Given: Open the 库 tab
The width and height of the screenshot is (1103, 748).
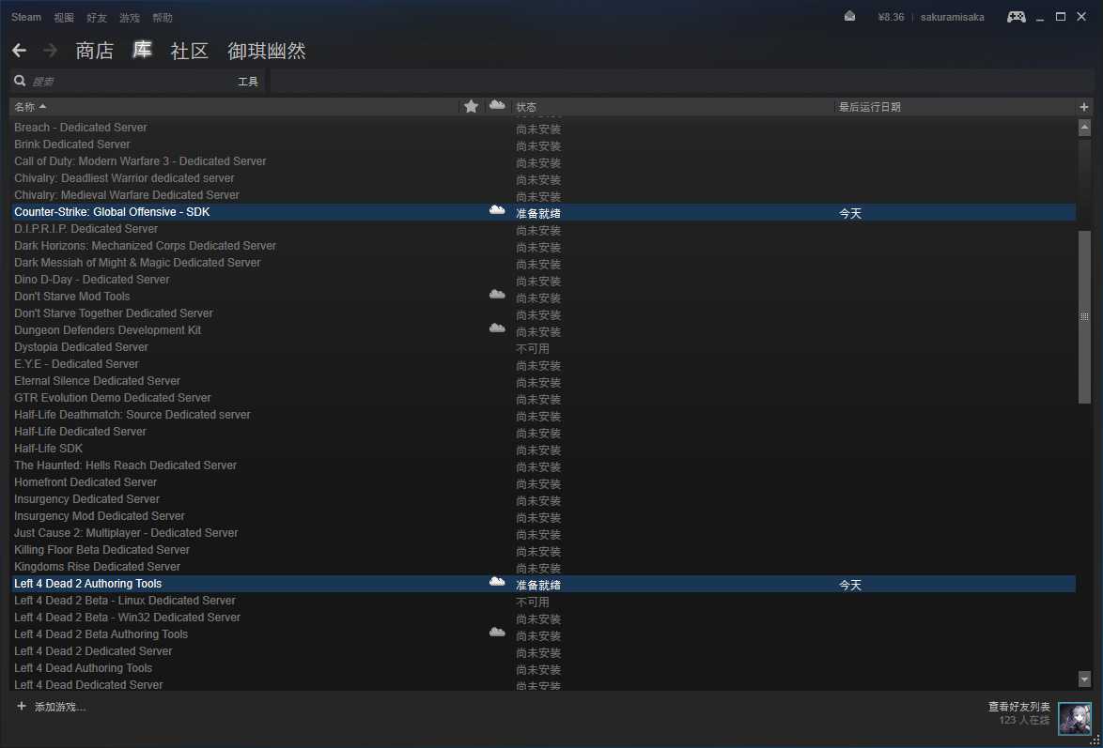Looking at the screenshot, I should coord(142,50).
